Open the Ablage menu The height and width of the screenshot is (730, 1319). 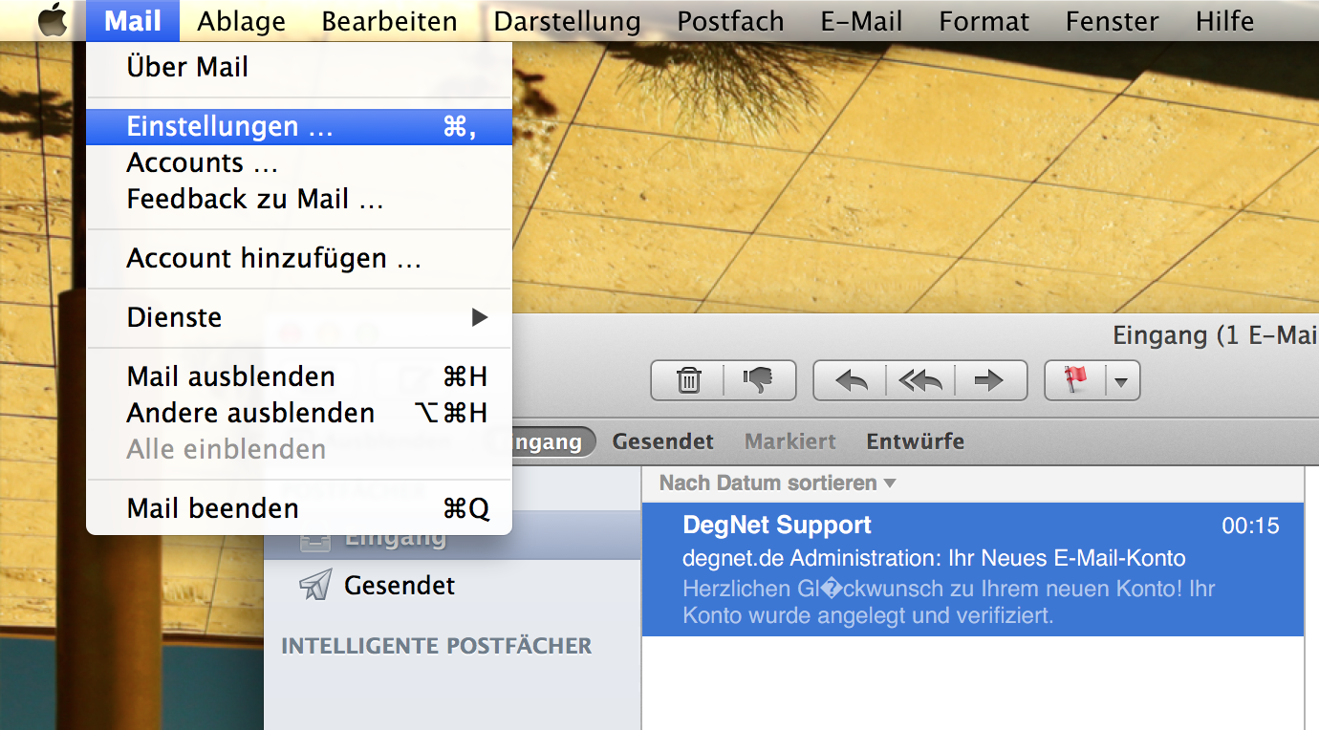(242, 20)
